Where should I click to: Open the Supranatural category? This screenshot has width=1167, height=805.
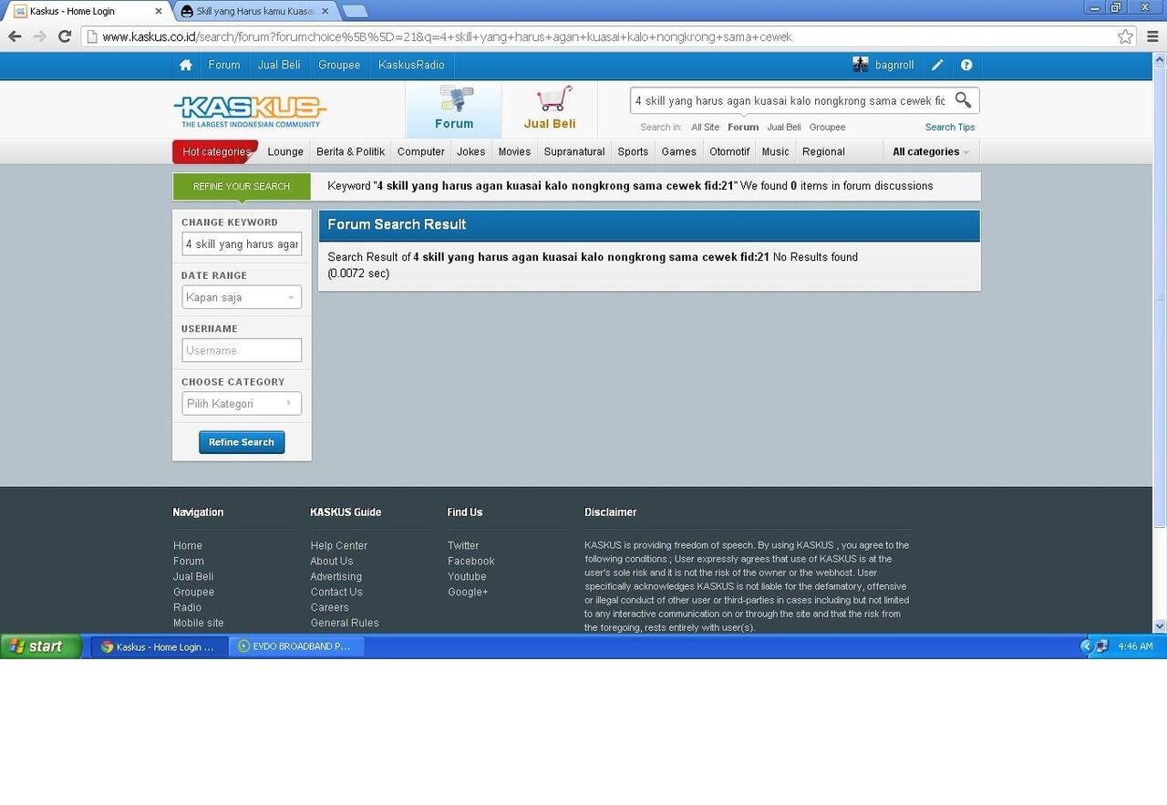click(574, 151)
